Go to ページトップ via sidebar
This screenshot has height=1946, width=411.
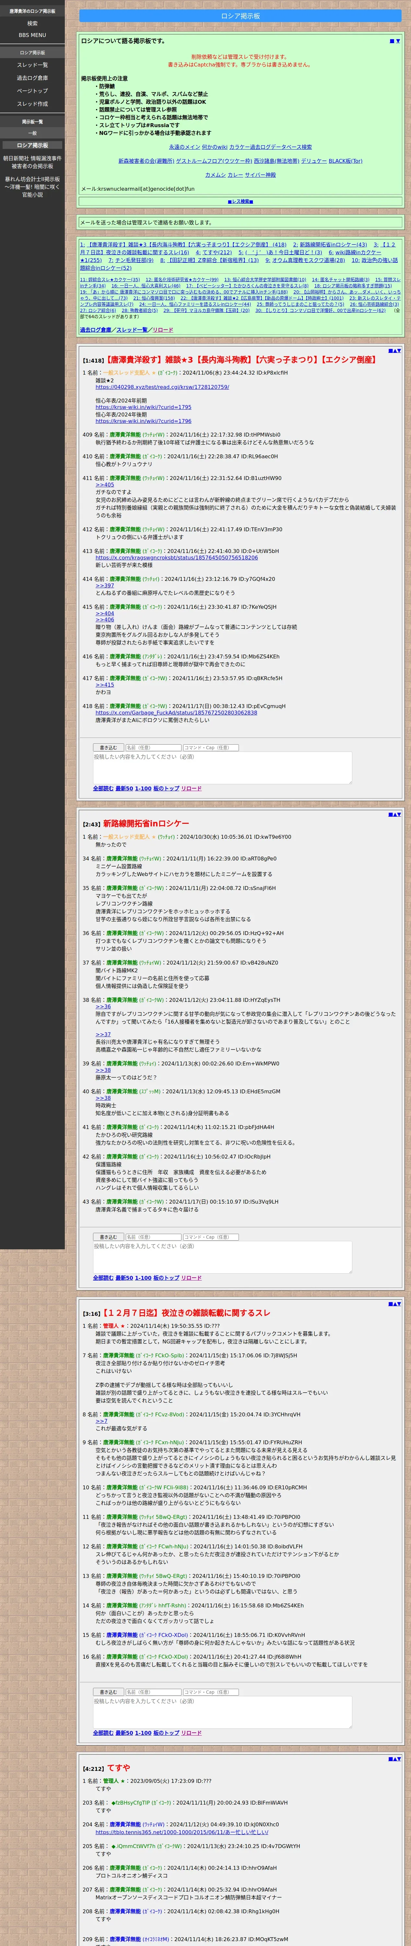coord(32,91)
